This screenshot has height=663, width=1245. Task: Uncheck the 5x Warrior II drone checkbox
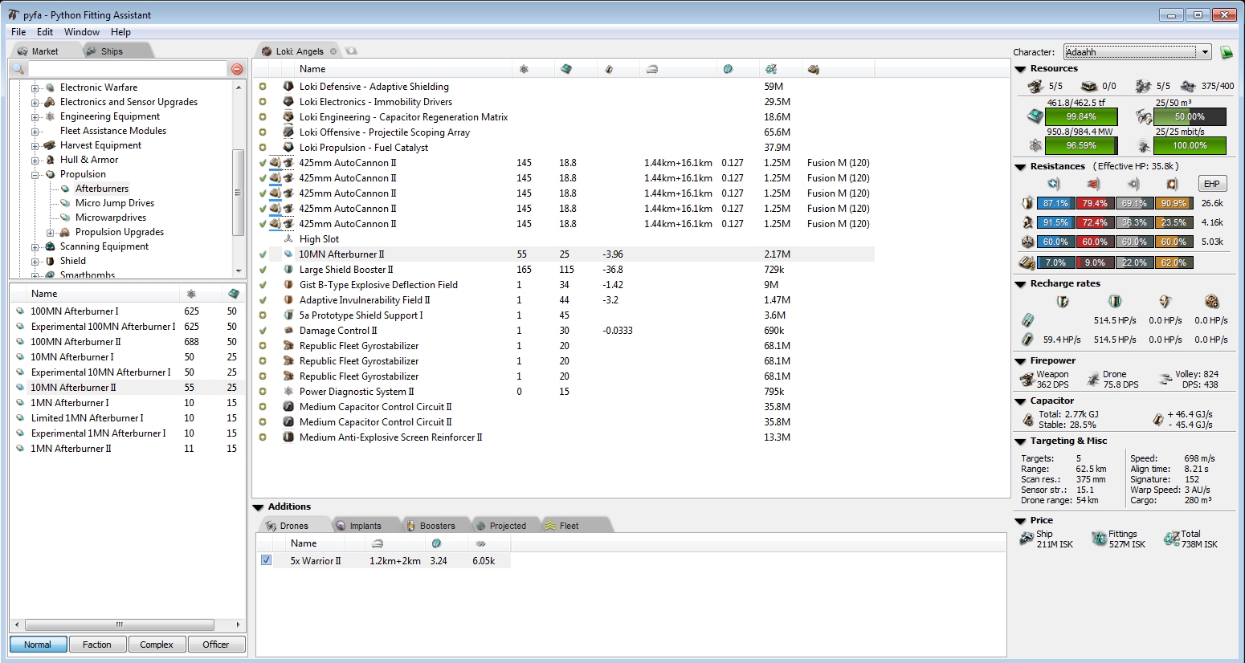coord(266,560)
